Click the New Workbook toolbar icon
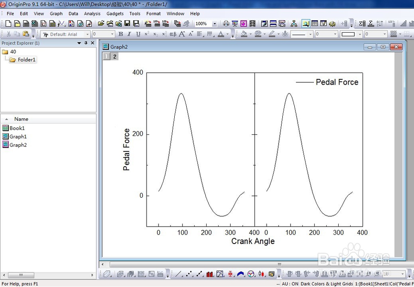 (x=26, y=24)
